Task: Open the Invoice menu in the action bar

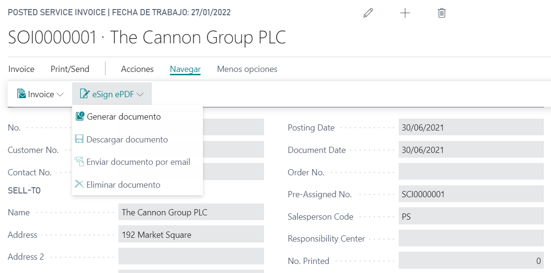Action: coord(21,69)
